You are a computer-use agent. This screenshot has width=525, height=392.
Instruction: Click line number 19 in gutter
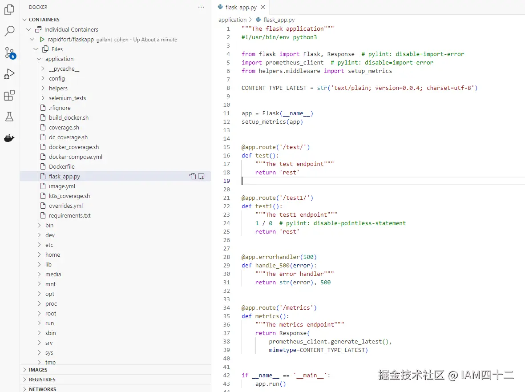coord(226,181)
